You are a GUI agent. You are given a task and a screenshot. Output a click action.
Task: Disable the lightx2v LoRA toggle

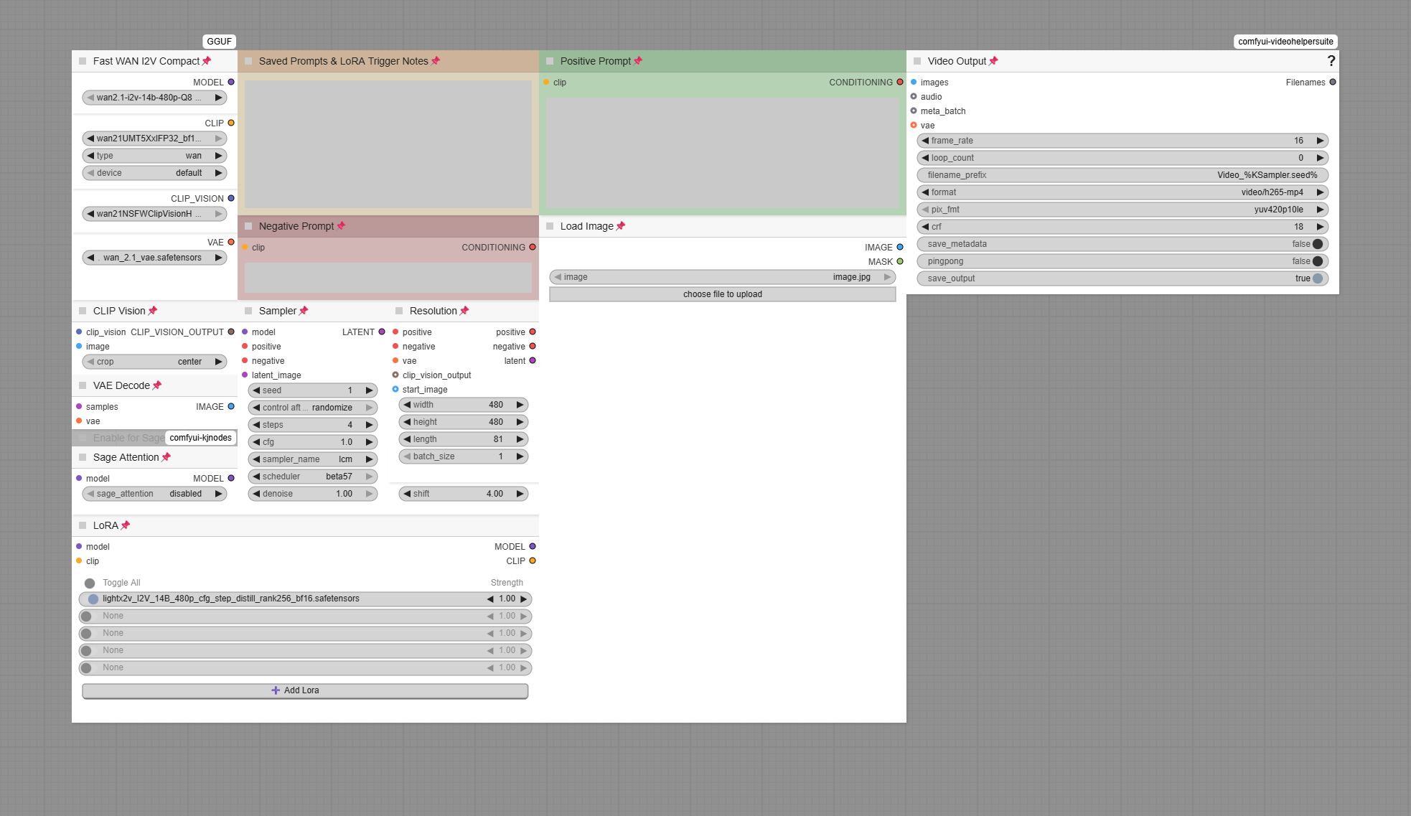[93, 599]
